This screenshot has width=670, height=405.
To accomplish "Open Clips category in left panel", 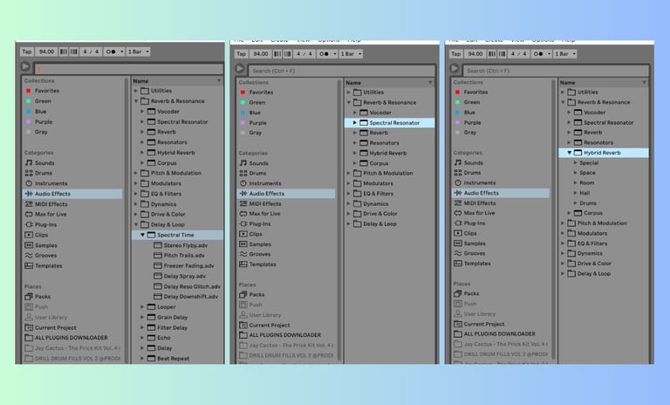I will 37,235.
